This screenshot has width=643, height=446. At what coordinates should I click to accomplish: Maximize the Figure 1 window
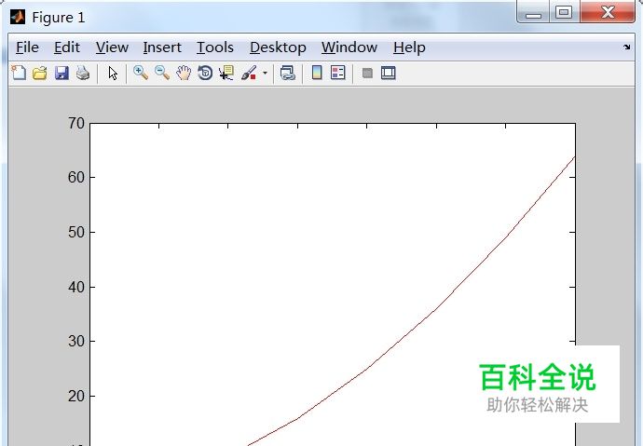coord(564,12)
